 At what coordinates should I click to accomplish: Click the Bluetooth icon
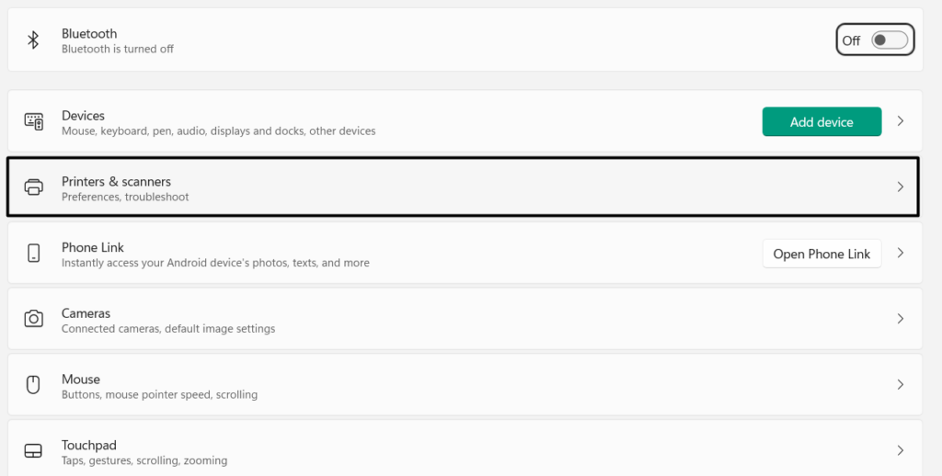(x=34, y=40)
